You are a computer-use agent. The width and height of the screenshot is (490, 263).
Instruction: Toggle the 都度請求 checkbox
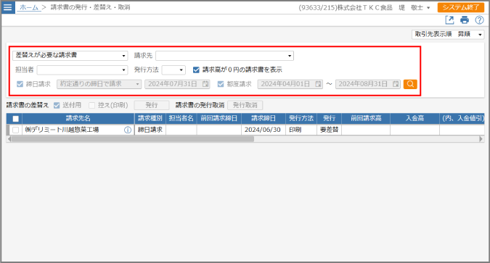point(221,84)
